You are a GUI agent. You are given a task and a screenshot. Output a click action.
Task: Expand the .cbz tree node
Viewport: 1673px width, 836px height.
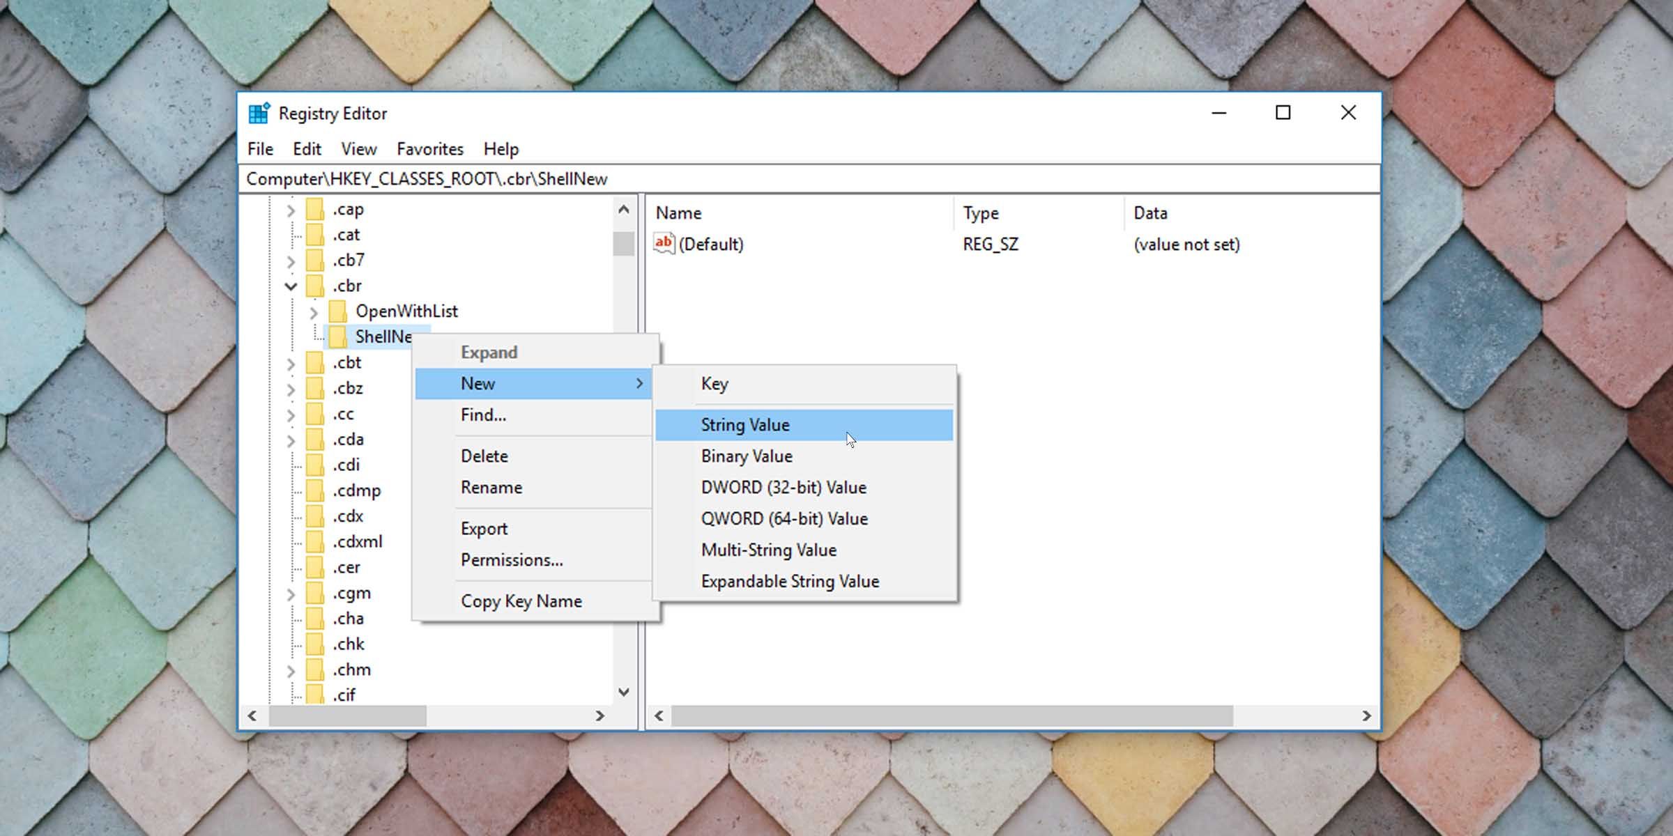291,389
